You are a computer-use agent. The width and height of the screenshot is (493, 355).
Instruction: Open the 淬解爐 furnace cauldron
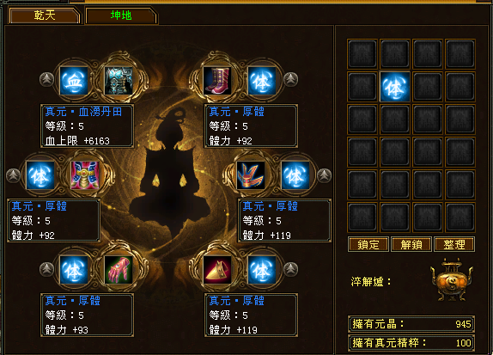pyautogui.click(x=452, y=279)
